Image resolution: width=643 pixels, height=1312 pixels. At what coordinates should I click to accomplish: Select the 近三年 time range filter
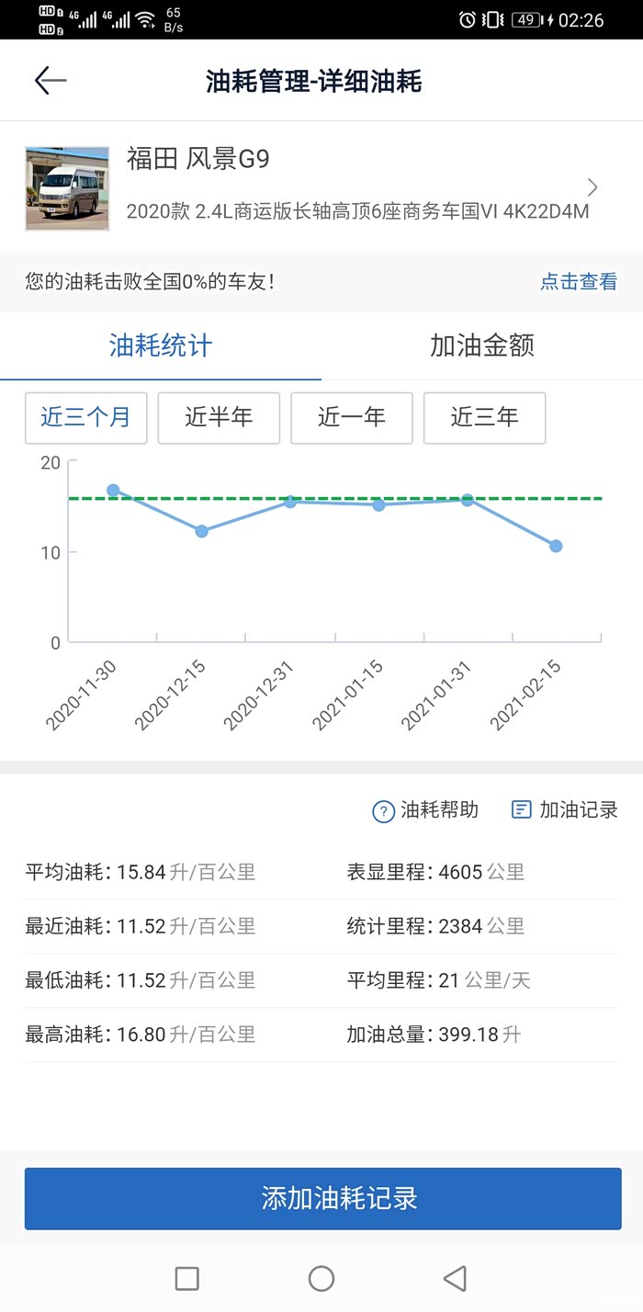pyautogui.click(x=484, y=418)
